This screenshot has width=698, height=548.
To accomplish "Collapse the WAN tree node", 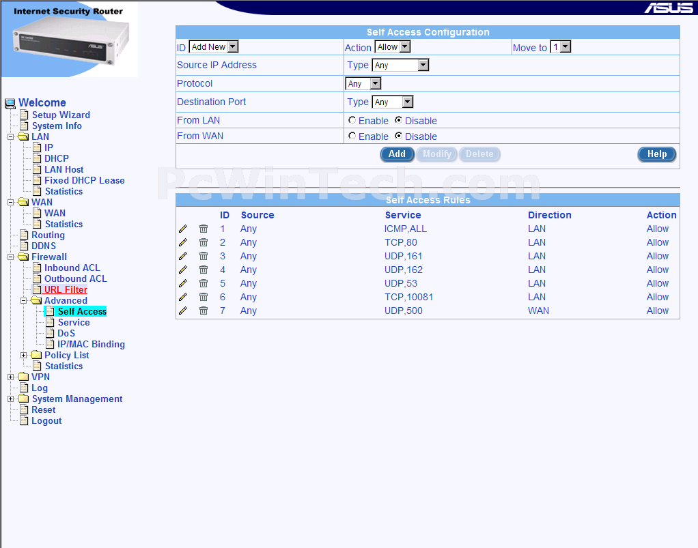I will [x=11, y=203].
